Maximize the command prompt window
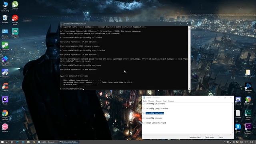This screenshot has width=256, height=144. [x=181, y=24]
